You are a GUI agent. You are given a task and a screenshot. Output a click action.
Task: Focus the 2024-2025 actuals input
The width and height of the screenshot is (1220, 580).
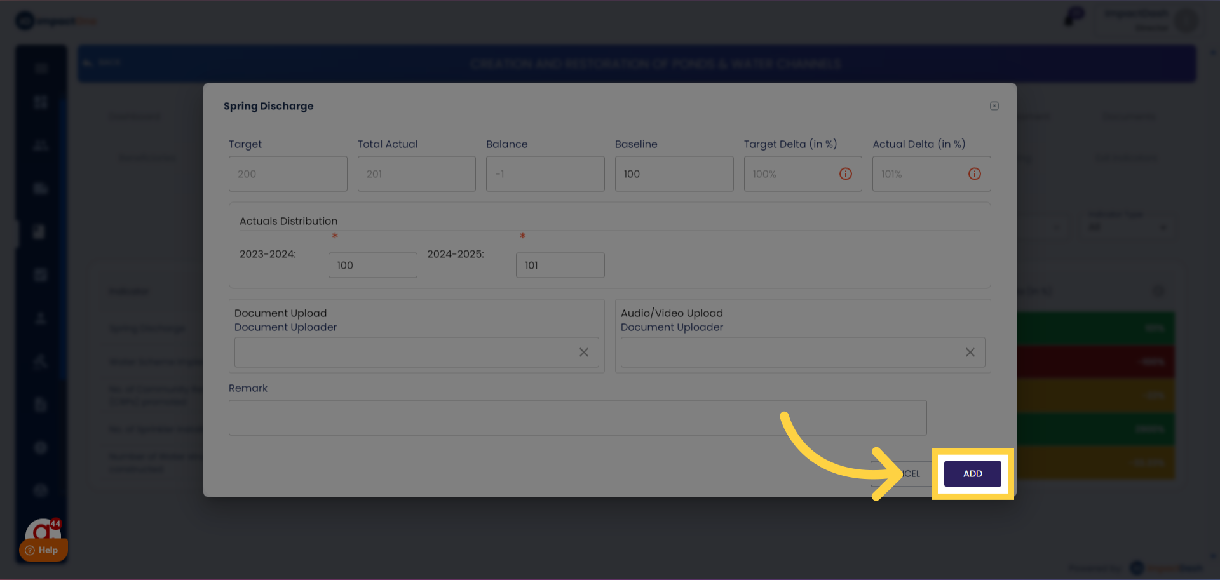pyautogui.click(x=560, y=266)
